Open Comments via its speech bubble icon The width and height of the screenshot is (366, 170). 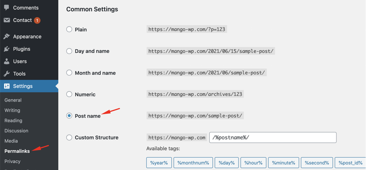coord(7,8)
